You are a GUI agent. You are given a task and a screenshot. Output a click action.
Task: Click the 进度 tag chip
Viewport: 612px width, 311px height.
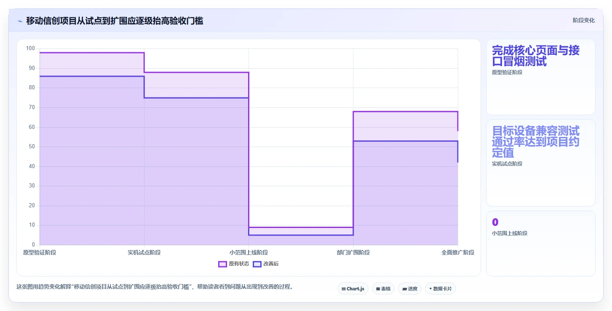tap(409, 289)
